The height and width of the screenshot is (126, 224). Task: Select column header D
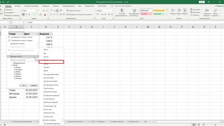coord(46,27)
